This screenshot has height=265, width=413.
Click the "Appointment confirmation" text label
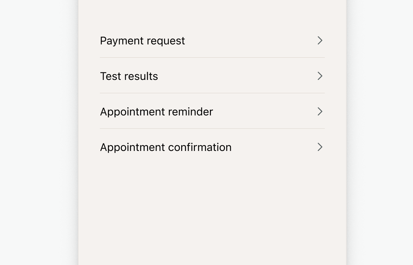click(165, 147)
